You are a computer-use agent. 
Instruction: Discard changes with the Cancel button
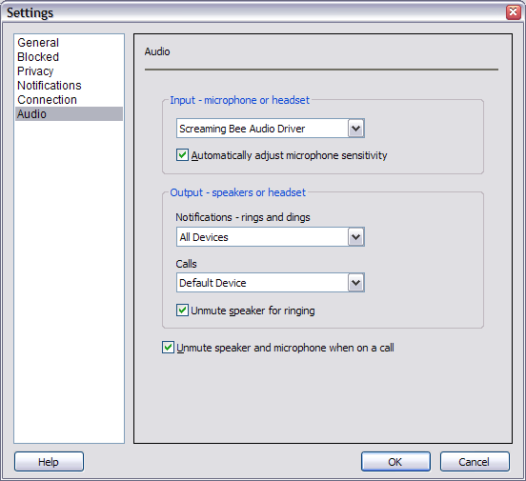pyautogui.click(x=475, y=462)
